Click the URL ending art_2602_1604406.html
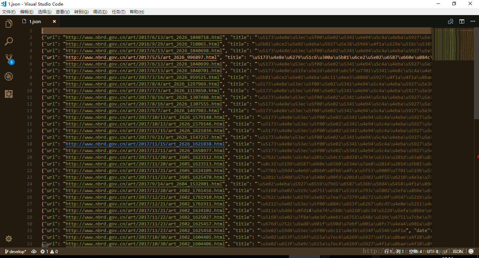The width and height of the screenshot is (479, 258). [x=145, y=244]
